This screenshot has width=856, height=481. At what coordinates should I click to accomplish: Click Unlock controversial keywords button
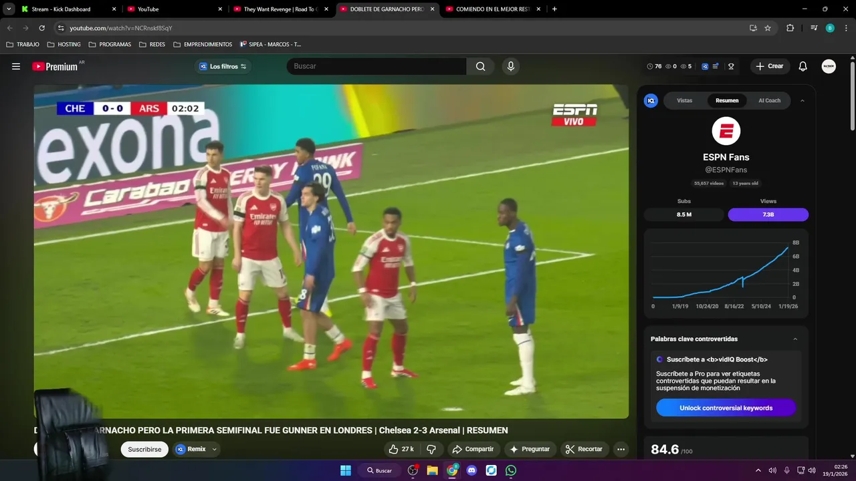click(726, 408)
